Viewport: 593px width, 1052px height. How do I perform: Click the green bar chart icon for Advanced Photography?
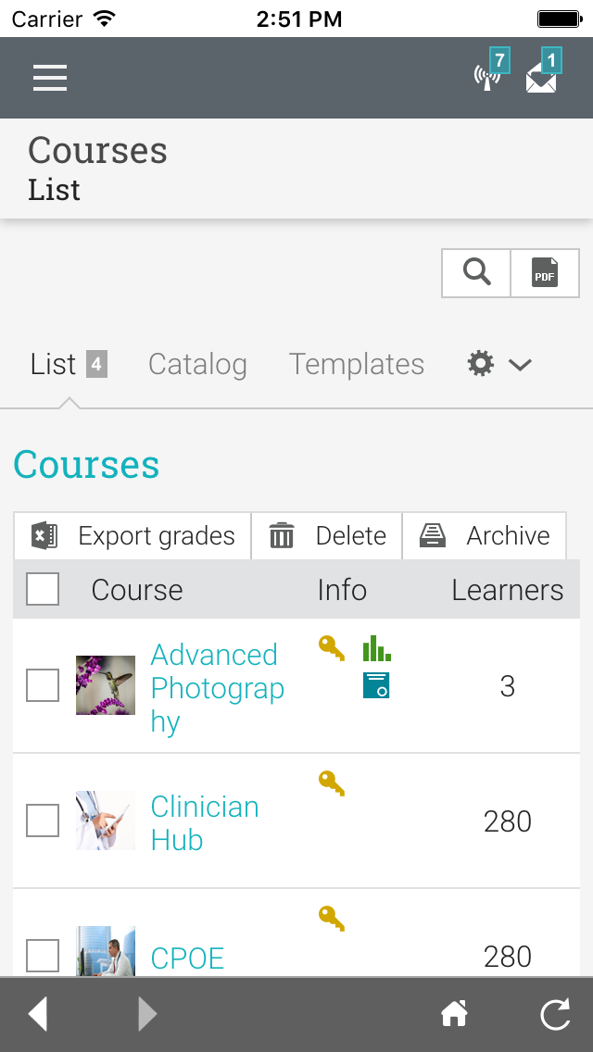375,648
